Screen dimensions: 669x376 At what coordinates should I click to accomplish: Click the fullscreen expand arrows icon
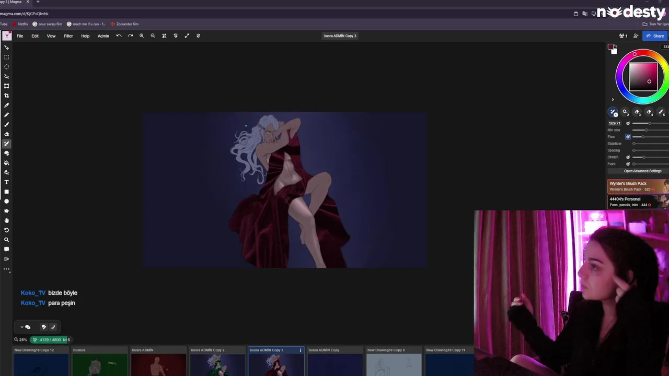pyautogui.click(x=187, y=36)
